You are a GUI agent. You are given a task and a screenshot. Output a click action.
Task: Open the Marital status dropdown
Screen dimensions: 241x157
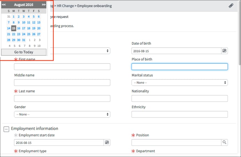[x=180, y=83]
